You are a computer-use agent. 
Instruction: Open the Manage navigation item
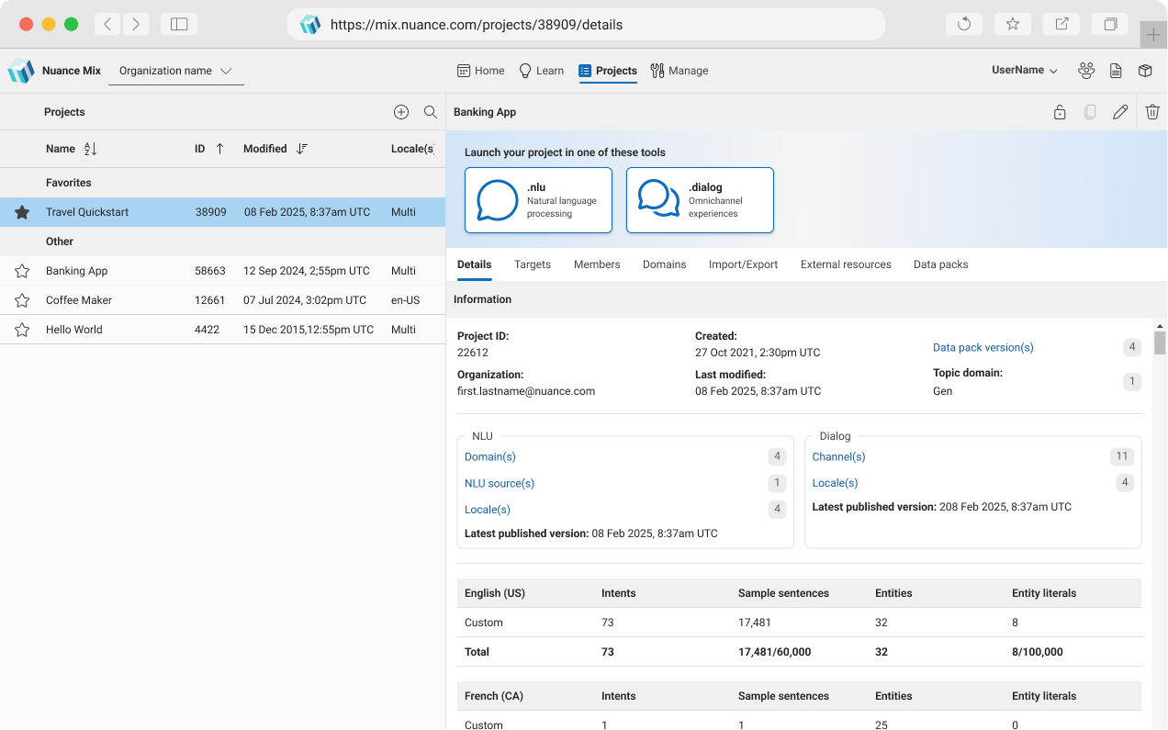[679, 71]
